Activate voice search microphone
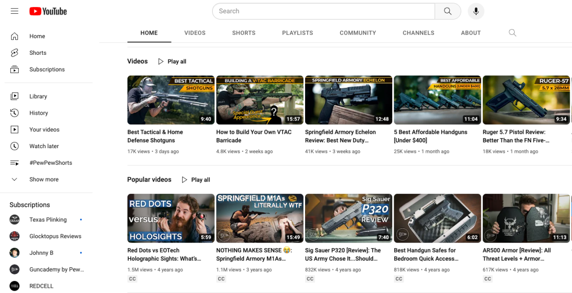This screenshot has width=572, height=293. 476,11
